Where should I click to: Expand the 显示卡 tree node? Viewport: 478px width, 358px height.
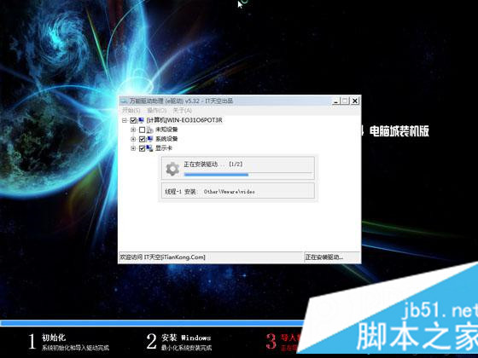tap(133, 148)
